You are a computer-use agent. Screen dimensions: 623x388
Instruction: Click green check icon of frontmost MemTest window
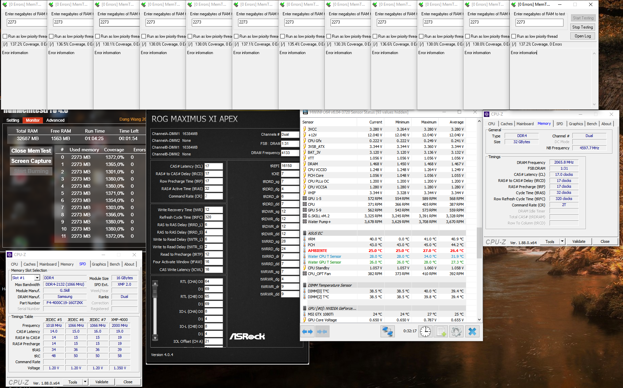click(513, 4)
